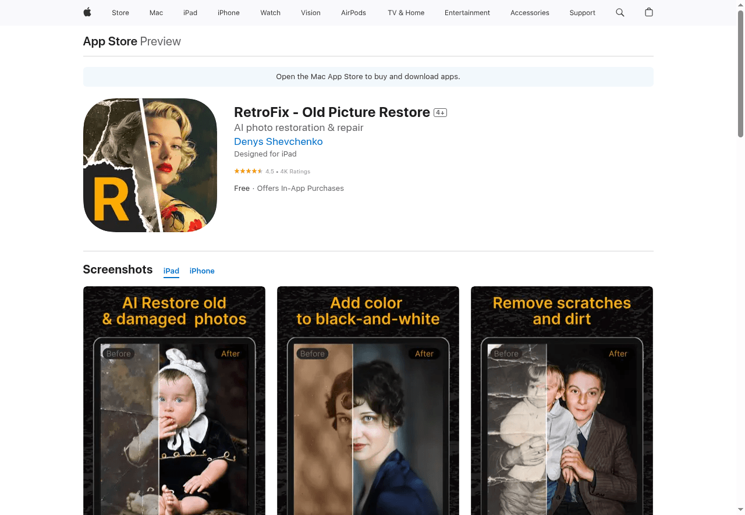Open the AirPods menu item
Screen dimensions: 745x515
[353, 12]
